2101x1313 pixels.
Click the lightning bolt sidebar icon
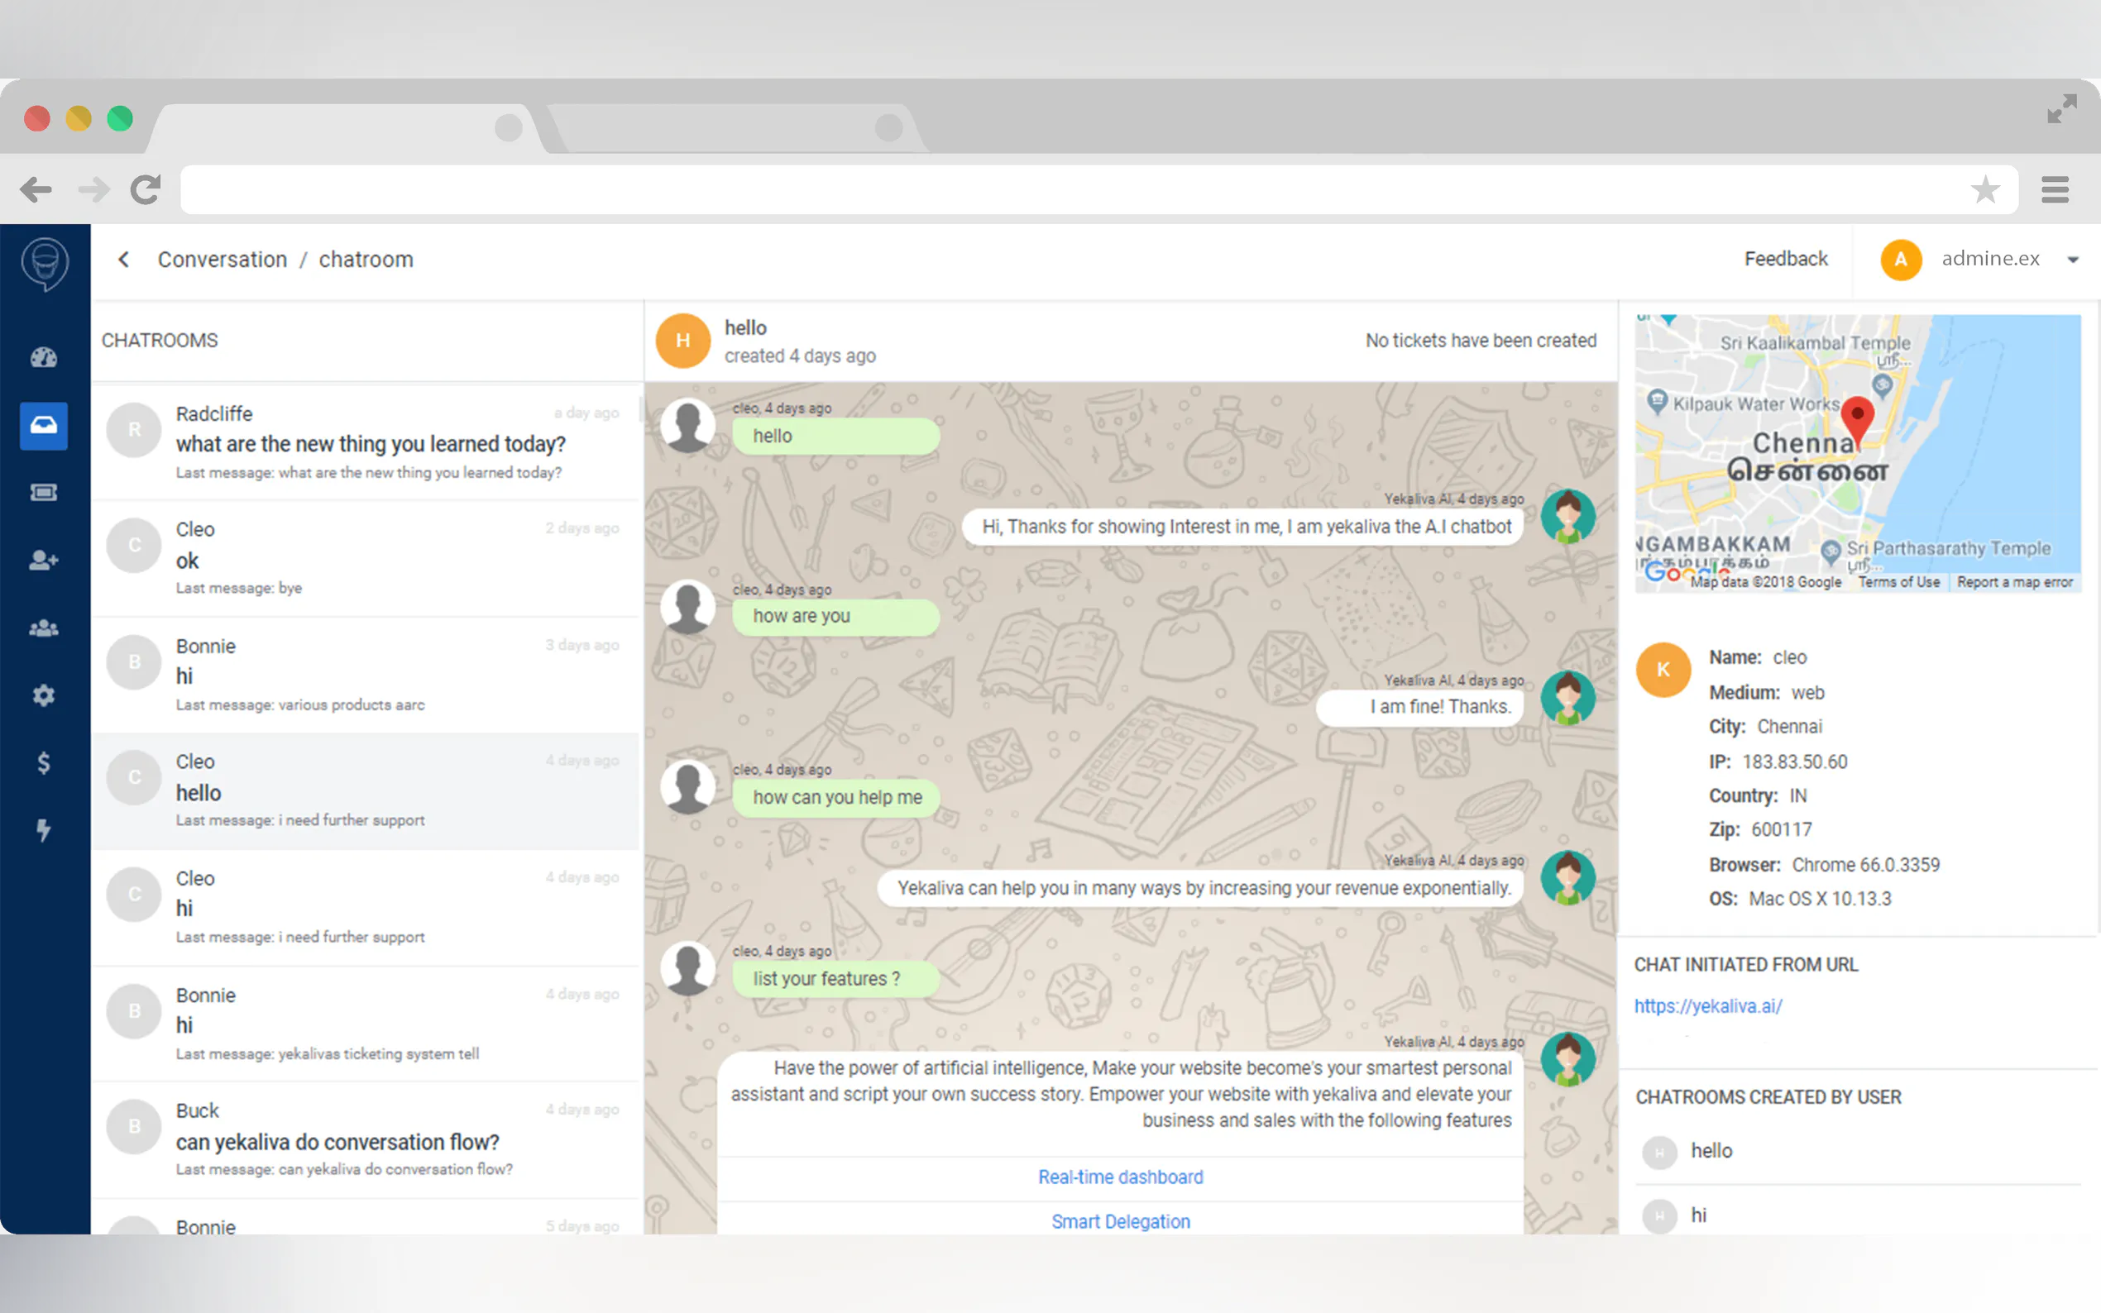click(x=44, y=830)
